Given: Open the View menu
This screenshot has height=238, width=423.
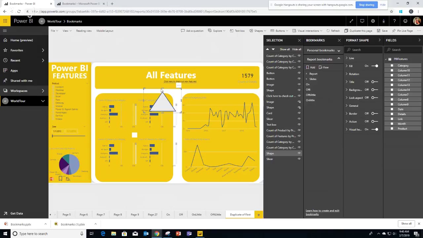Looking at the screenshot, I should point(67,31).
